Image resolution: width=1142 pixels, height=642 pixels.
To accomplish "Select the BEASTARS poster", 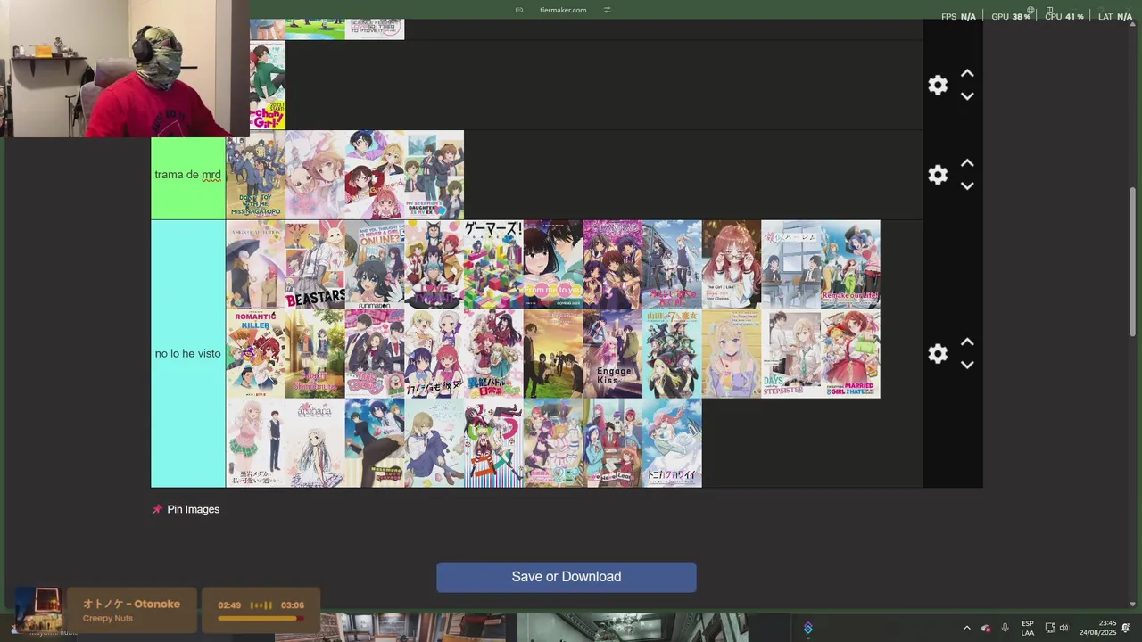I will coord(315,265).
